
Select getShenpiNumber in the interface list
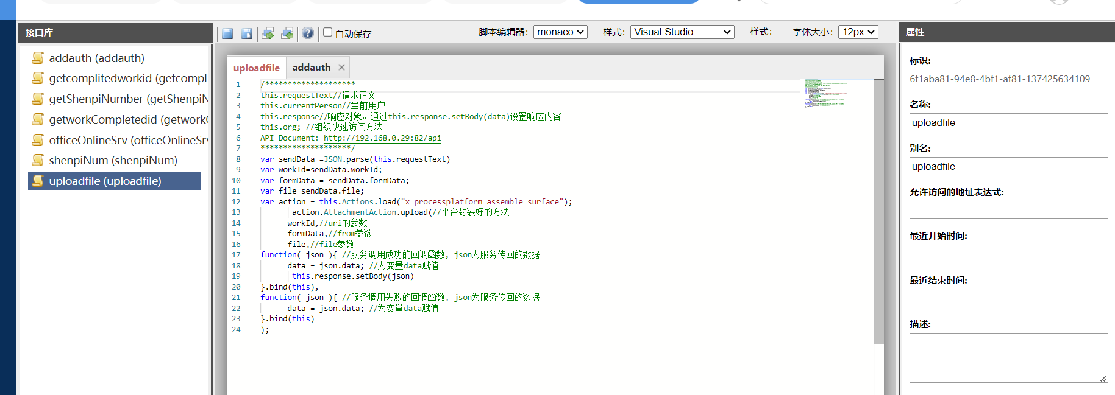[128, 99]
